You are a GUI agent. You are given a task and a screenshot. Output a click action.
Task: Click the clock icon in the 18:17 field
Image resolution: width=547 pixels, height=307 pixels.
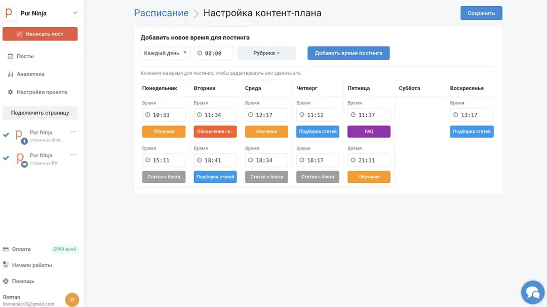click(x=302, y=160)
